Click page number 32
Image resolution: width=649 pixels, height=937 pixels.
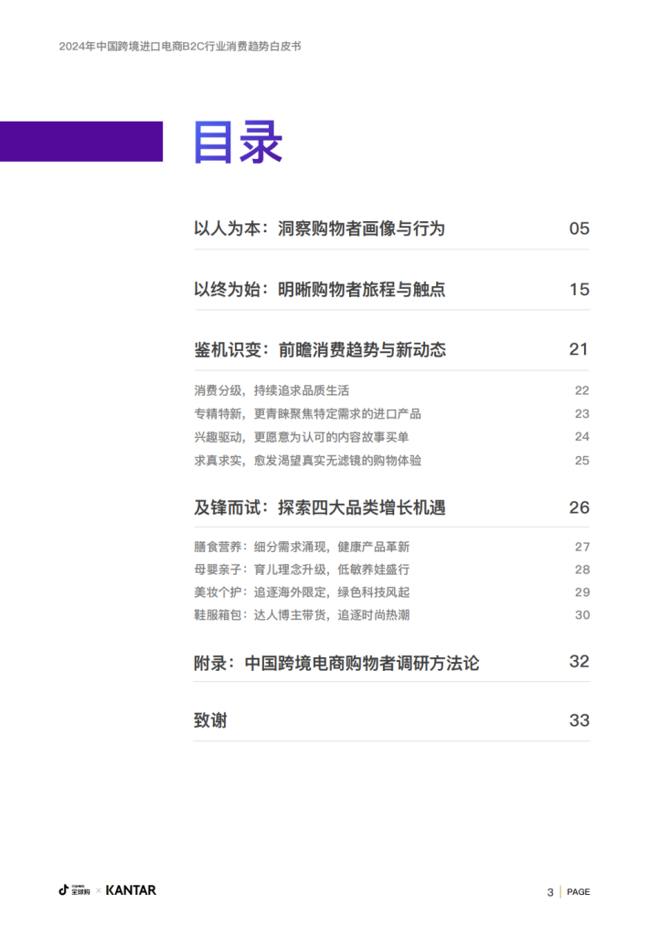(580, 661)
